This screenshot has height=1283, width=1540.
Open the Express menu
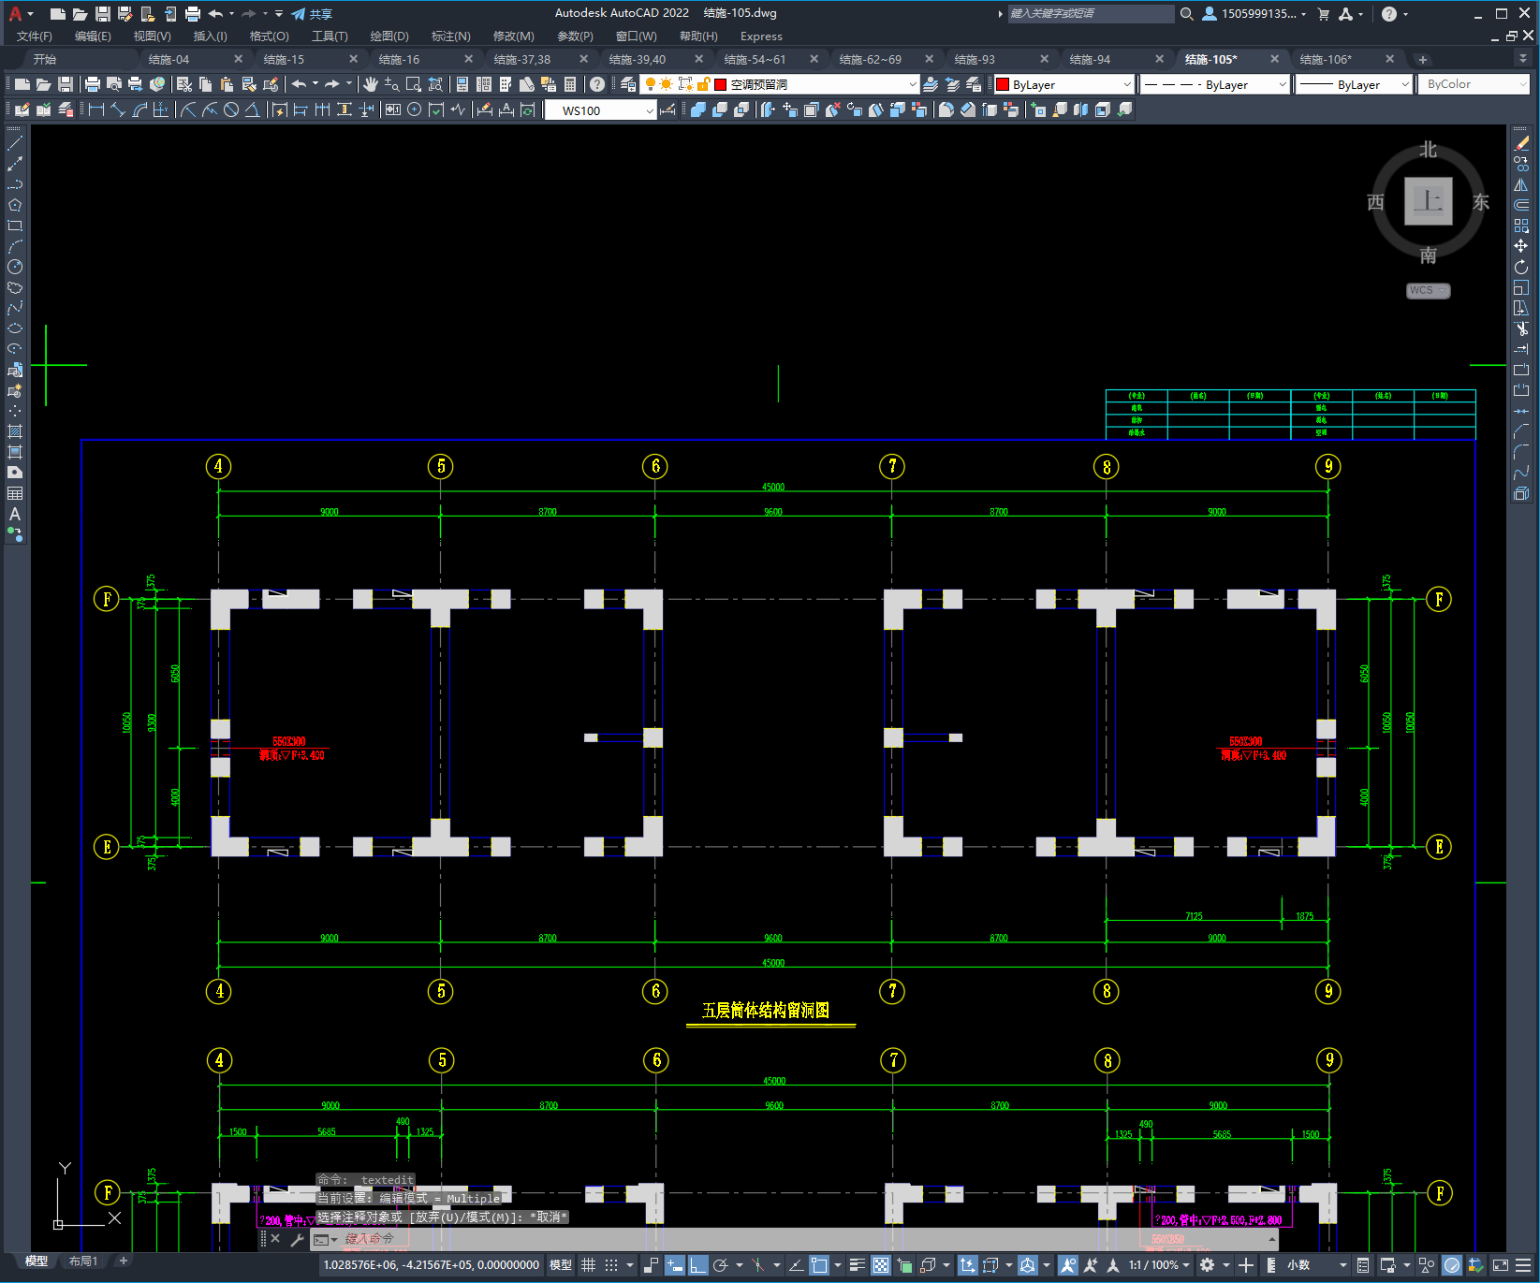click(x=761, y=36)
